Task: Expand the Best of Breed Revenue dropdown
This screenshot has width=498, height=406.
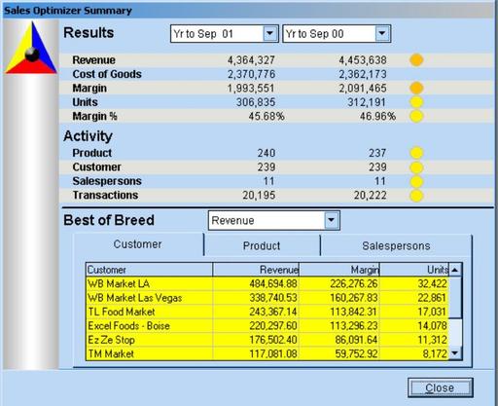Action: [x=331, y=220]
